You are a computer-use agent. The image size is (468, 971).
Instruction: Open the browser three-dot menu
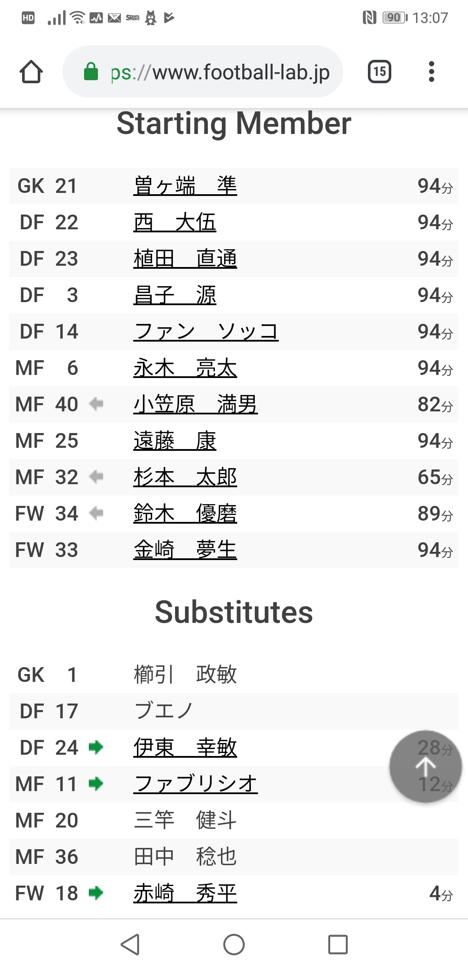click(x=431, y=72)
